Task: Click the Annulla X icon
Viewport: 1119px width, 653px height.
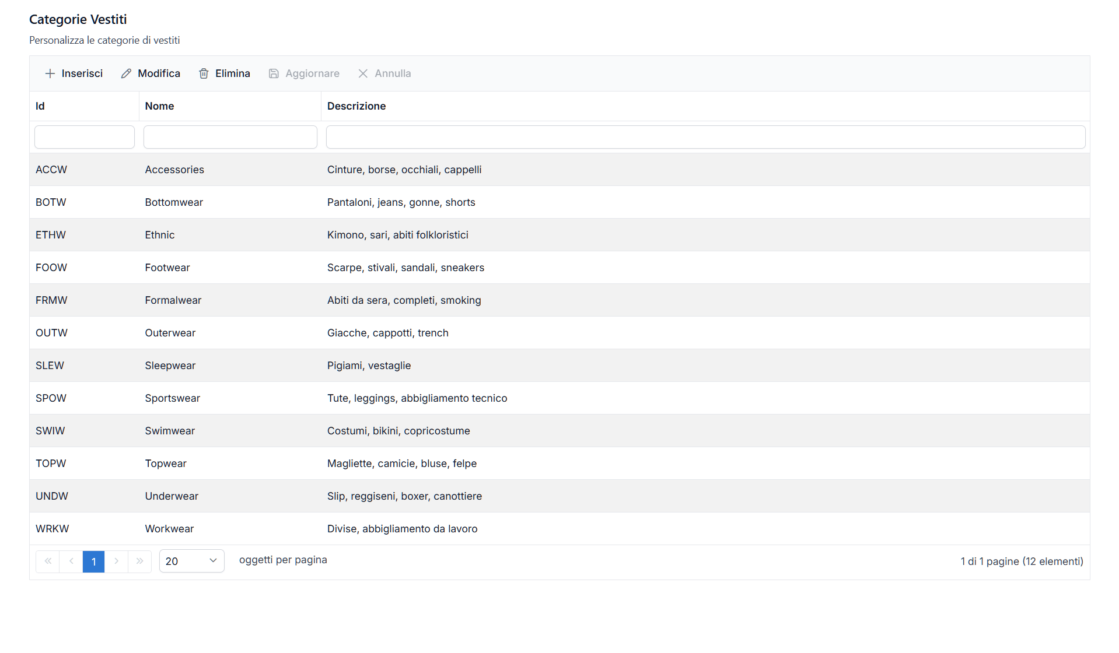Action: pyautogui.click(x=363, y=73)
